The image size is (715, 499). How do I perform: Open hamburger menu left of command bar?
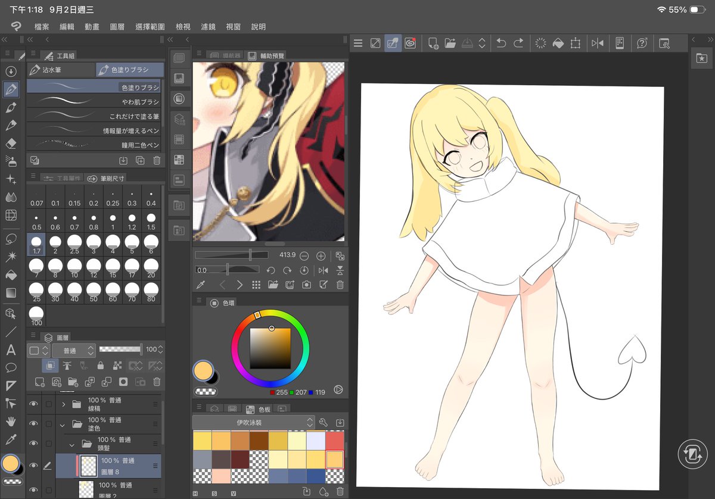click(357, 43)
